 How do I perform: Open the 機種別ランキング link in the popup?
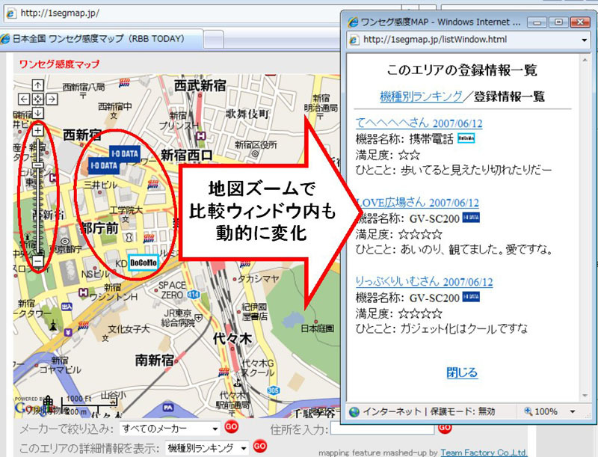(x=421, y=96)
